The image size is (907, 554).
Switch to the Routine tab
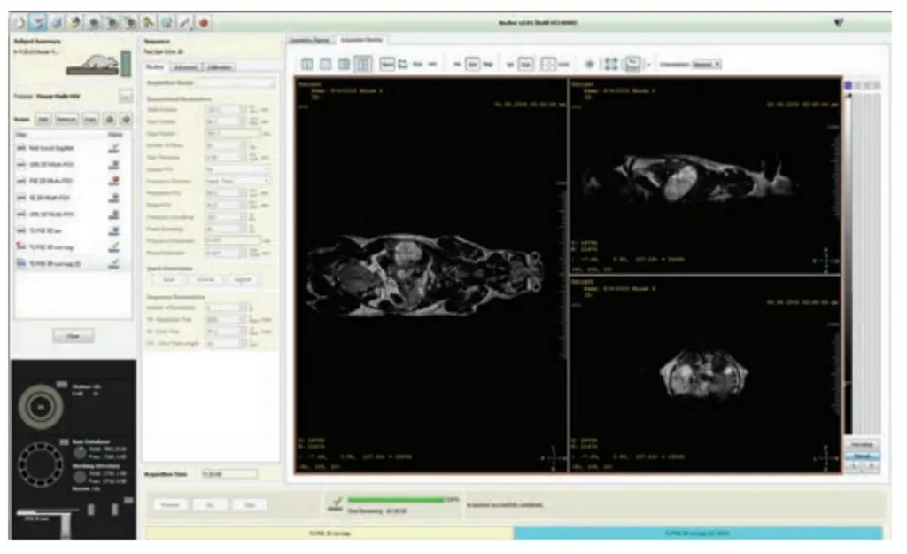[x=155, y=67]
